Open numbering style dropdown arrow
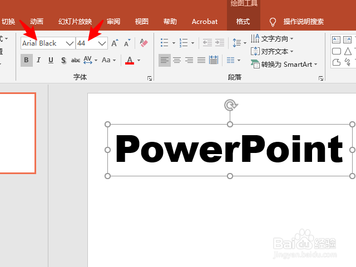The image size is (356, 267). [192, 43]
